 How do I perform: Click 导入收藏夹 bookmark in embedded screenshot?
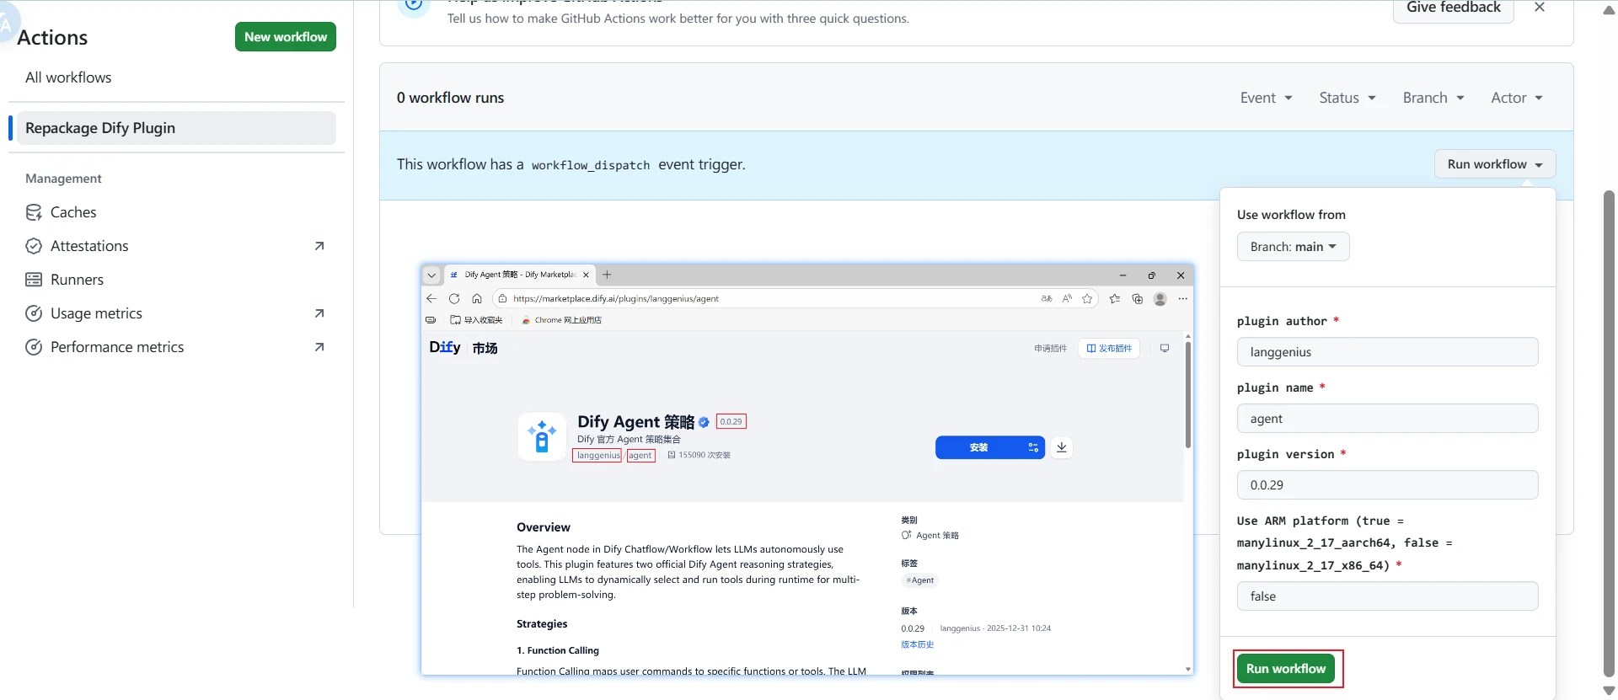pyautogui.click(x=477, y=320)
